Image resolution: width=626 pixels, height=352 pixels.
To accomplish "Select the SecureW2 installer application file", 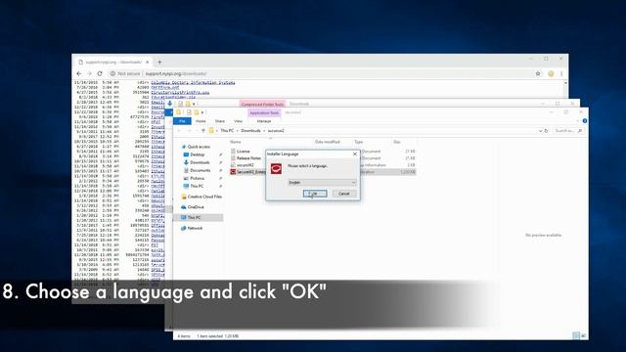I will click(247, 172).
